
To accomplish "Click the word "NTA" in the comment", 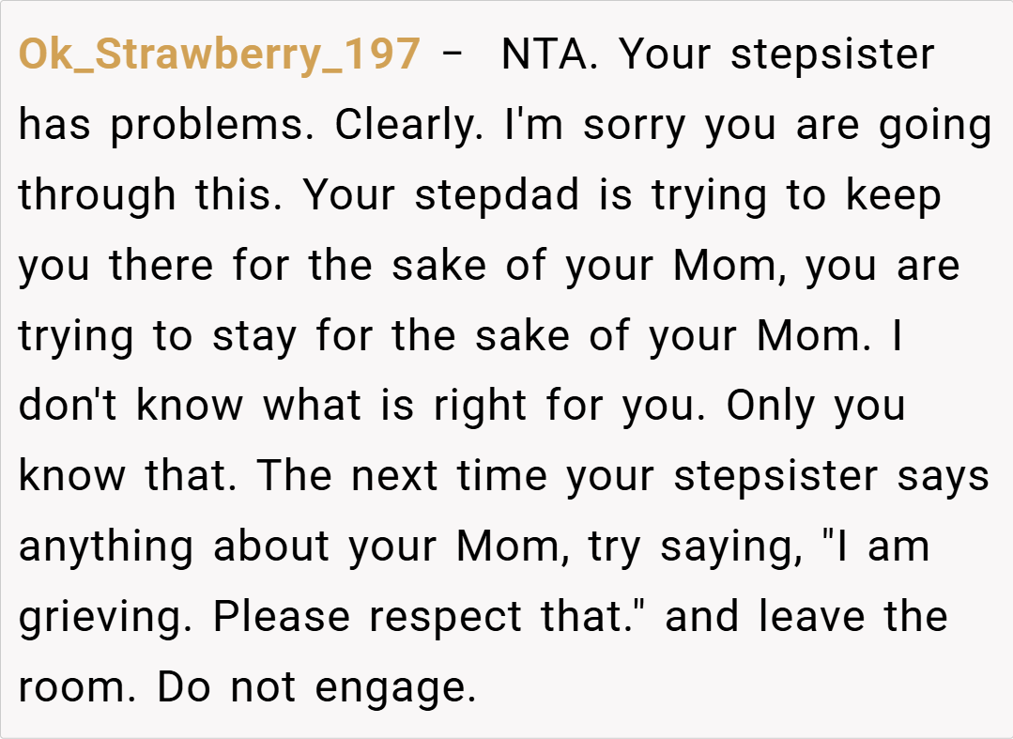I will coord(545,55).
